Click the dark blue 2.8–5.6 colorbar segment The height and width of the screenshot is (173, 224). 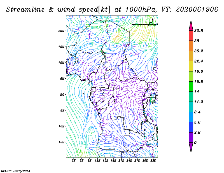191,127
